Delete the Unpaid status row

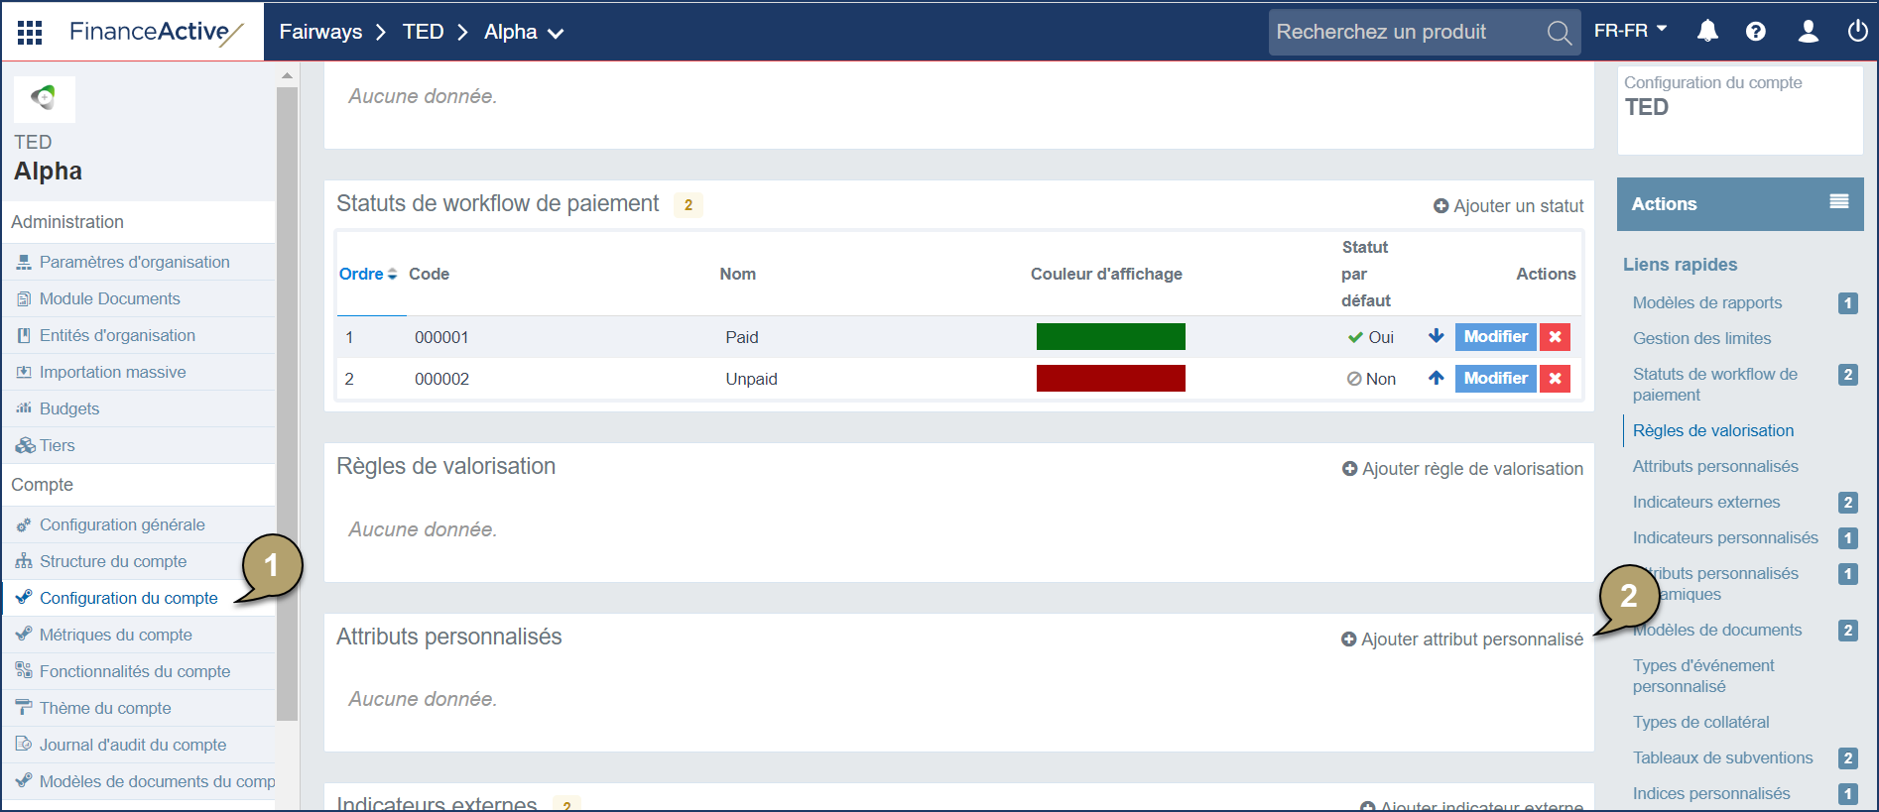click(1555, 378)
